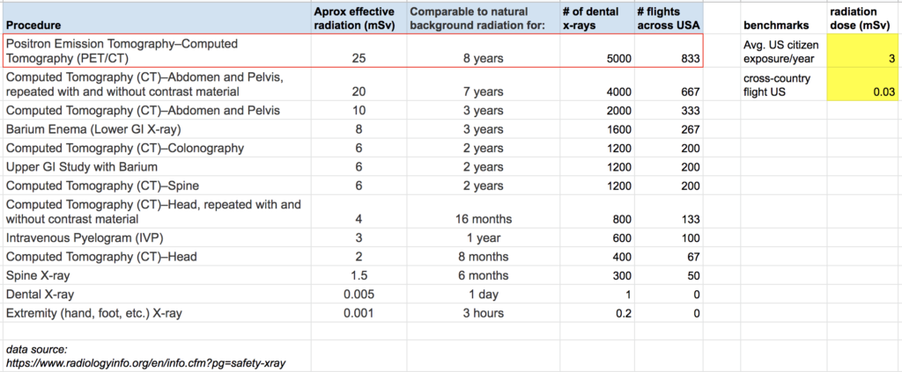902x372 pixels.
Task: Click the Extremity (hand, foot, etc.) X-ray cell
Action: pos(157,313)
